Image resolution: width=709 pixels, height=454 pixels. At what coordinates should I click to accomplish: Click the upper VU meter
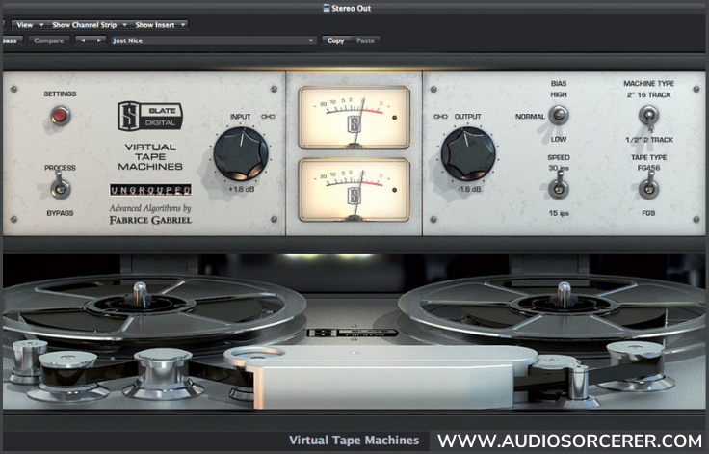354,118
